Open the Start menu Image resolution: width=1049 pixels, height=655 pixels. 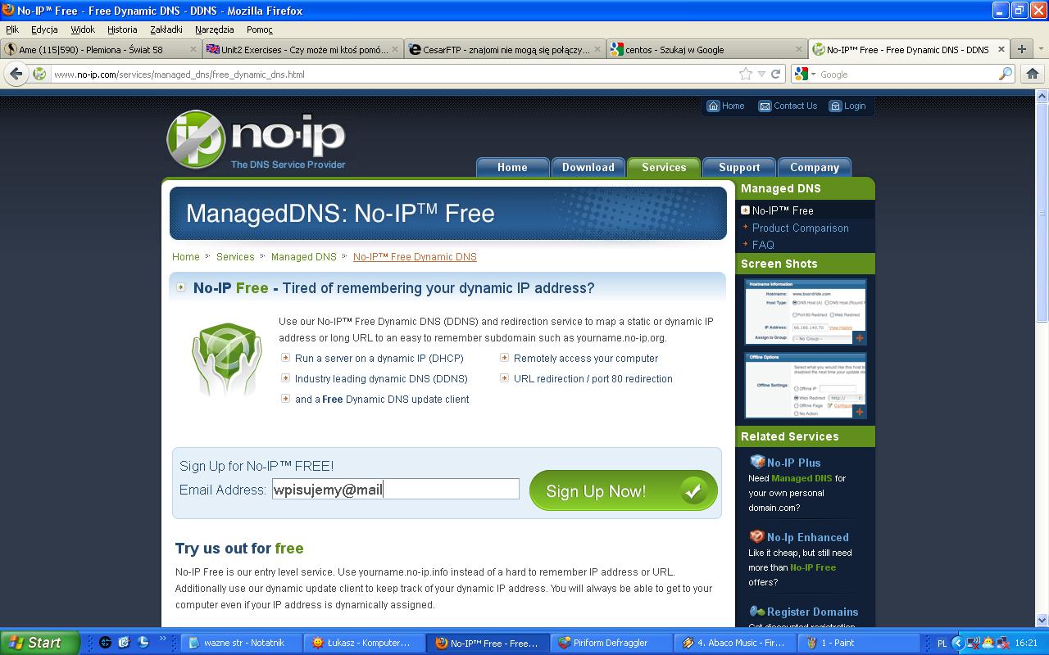coord(40,643)
